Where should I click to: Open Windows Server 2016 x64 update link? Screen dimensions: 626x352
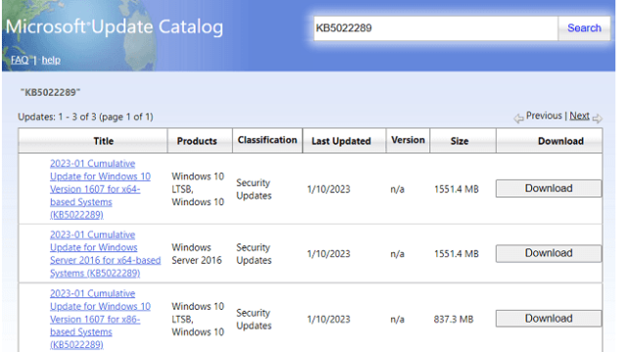click(x=106, y=254)
